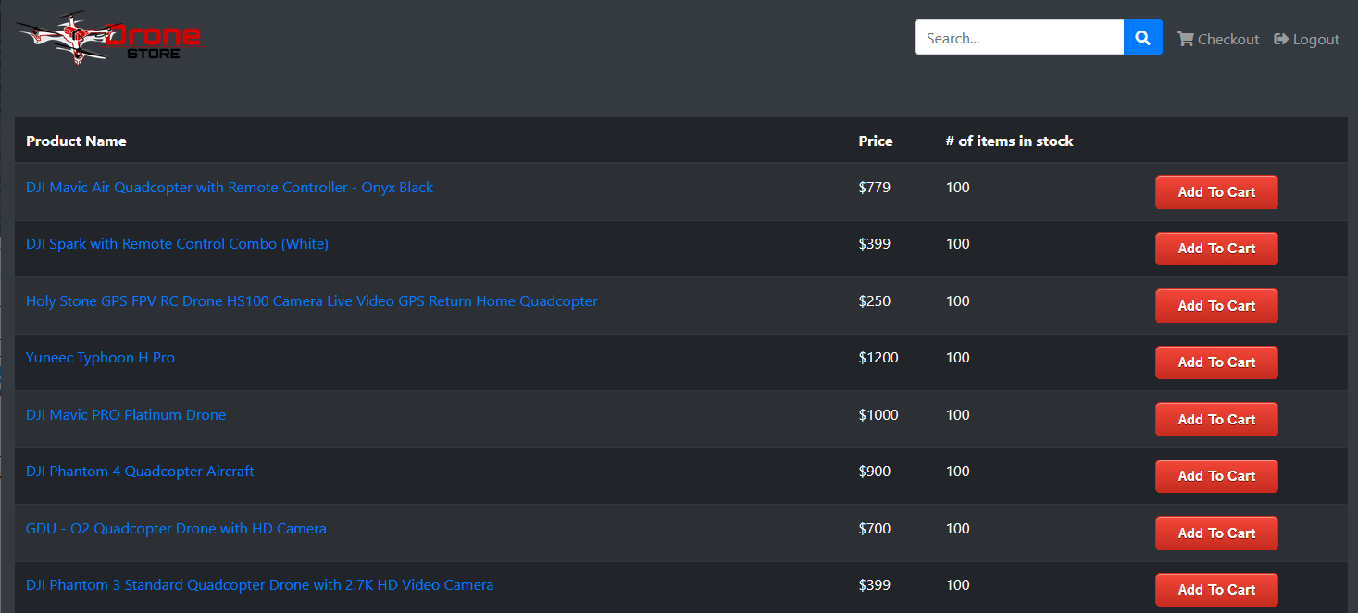Screen dimensions: 1358x613
Task: Click stock count for GDU O2 Quadcopter
Action: tap(958, 529)
